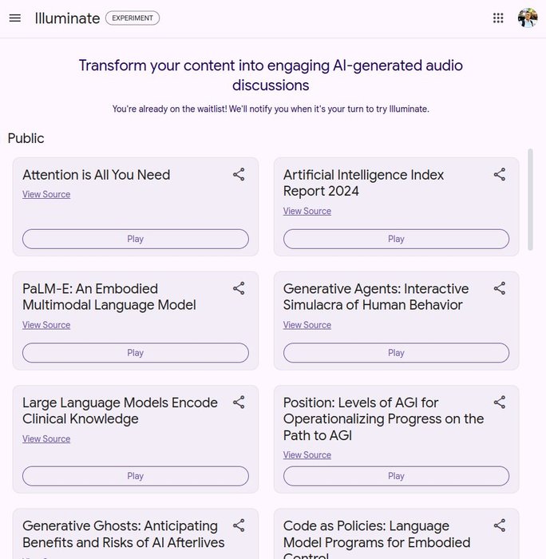
Task: Play Generative Agents audio discussion
Action: tap(396, 353)
